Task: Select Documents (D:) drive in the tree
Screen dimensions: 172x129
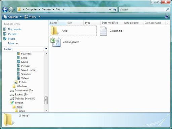Action: coord(24,90)
